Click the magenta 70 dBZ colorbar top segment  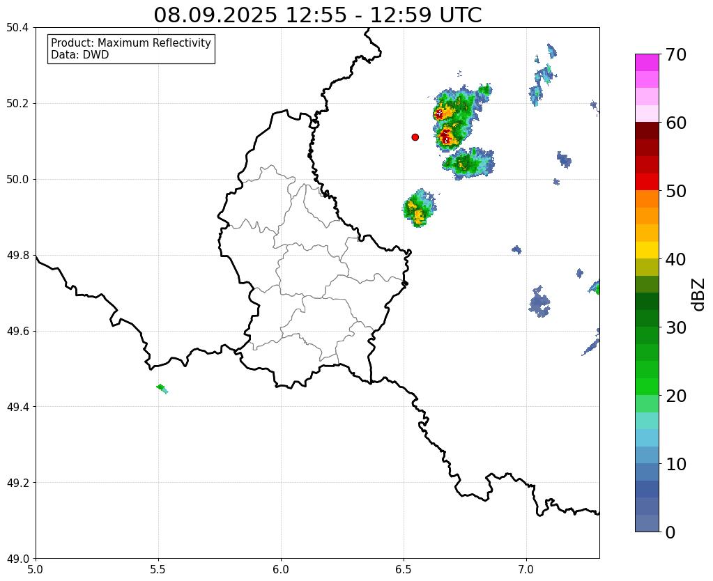(x=647, y=62)
